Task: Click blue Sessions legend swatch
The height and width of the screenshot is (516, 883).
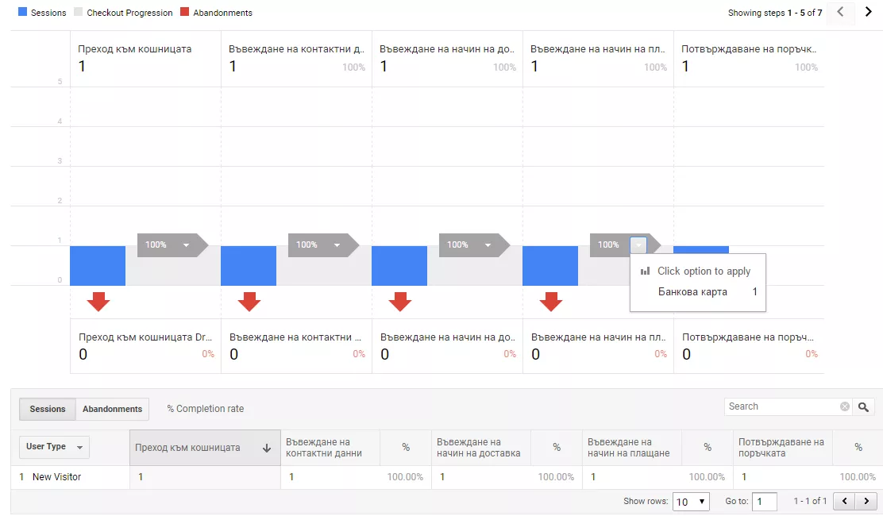Action: tap(22, 12)
